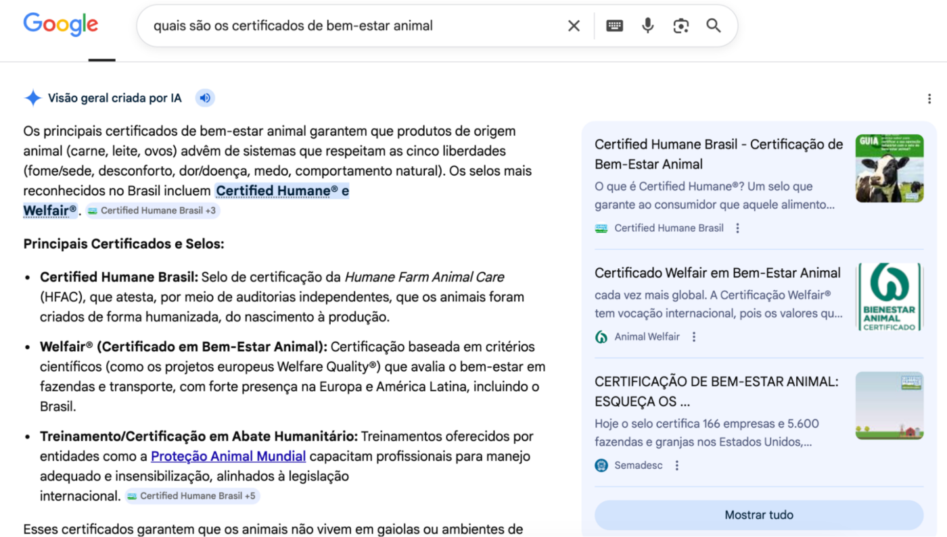Open Certificado Welfair em Bem-Estar Animal result
Screen dimensions: 947x537
(717, 273)
